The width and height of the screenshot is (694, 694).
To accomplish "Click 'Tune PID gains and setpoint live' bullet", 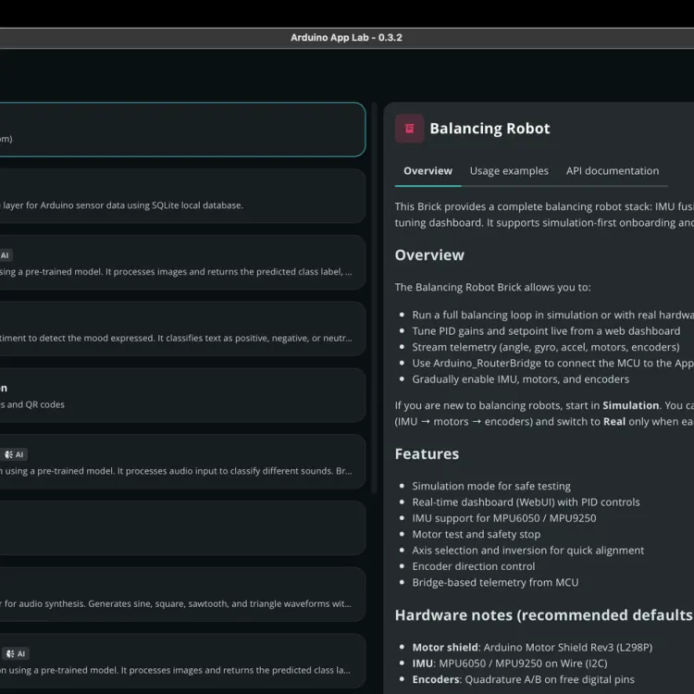I will (x=546, y=331).
